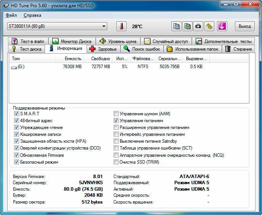Toggle Интерфейс управления питанием checkbox
This screenshot has width=262, height=215.
[116, 134]
